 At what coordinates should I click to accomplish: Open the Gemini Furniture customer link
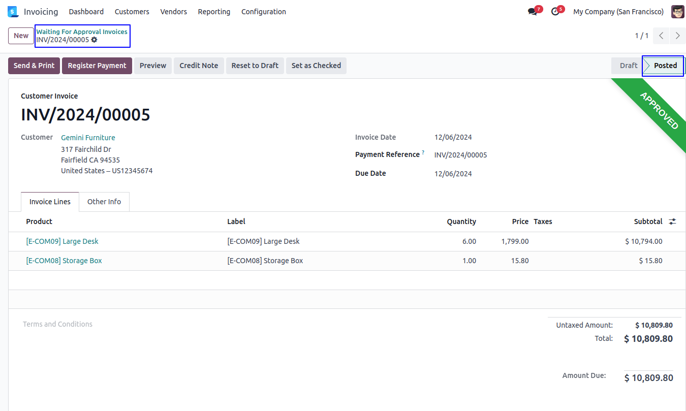point(88,138)
